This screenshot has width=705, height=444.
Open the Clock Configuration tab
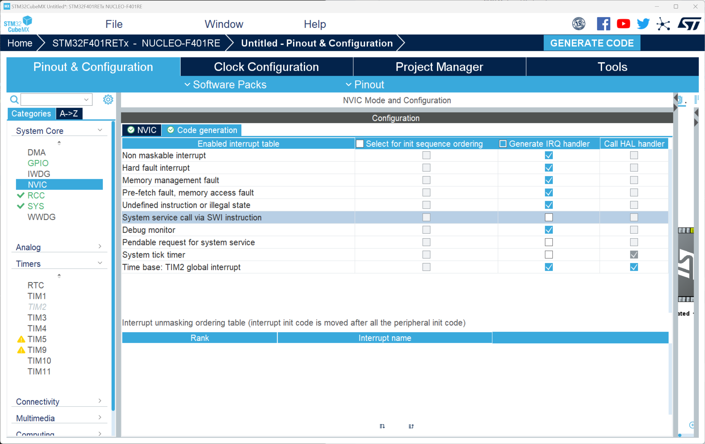[x=266, y=67]
